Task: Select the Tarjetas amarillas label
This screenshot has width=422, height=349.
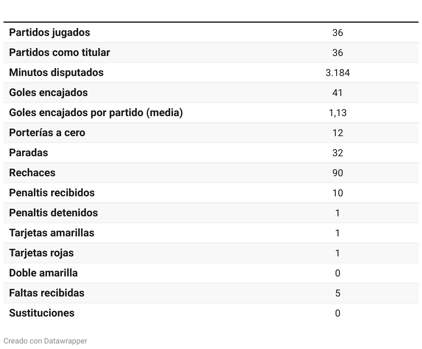Action: pos(52,233)
